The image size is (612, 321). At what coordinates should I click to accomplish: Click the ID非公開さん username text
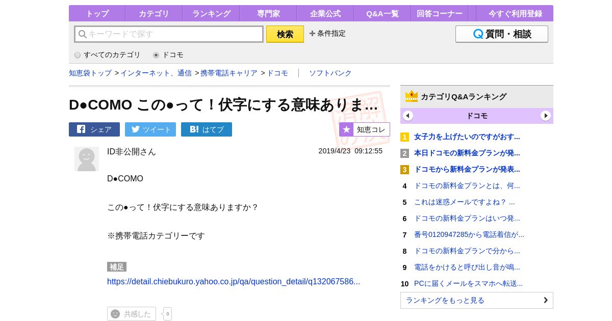point(132,151)
